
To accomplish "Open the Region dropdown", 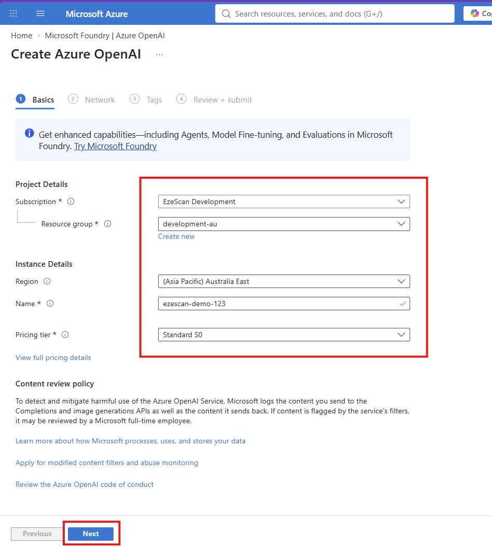I will pos(284,281).
